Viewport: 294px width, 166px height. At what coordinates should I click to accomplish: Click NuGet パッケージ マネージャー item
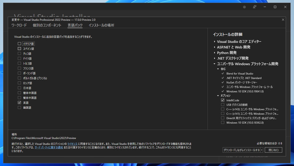[x=242, y=82]
